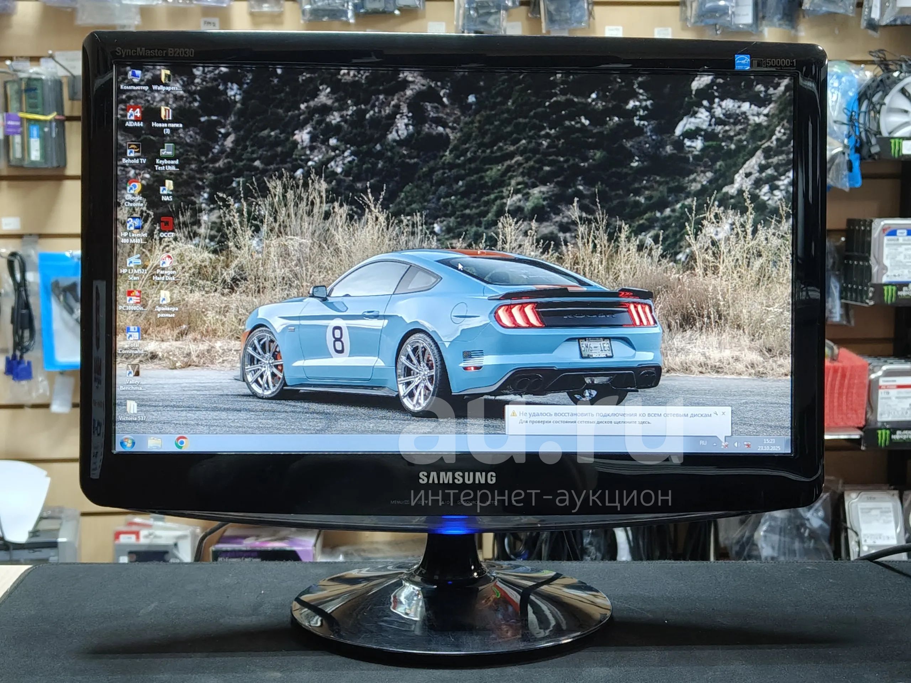Open the Victoria 537 folder icon
Image resolution: width=911 pixels, height=683 pixels.
[132, 407]
